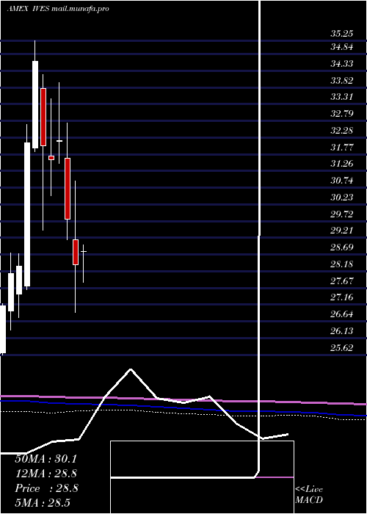Click the 33.82 price axis label
The width and height of the screenshot is (367, 514).
pos(342,80)
